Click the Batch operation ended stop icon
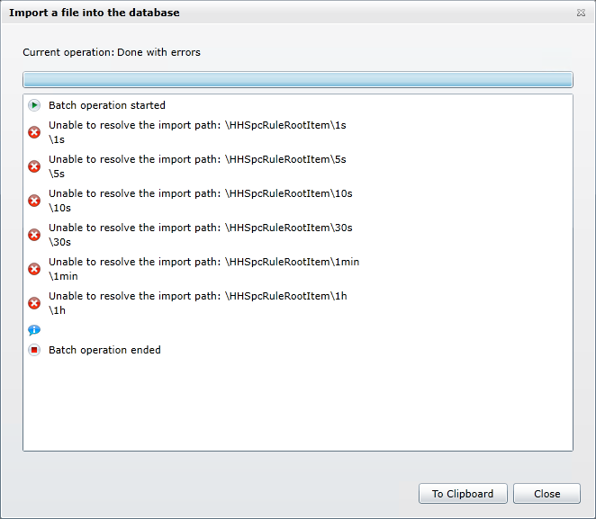Viewport: 596px width, 519px height. click(x=34, y=350)
